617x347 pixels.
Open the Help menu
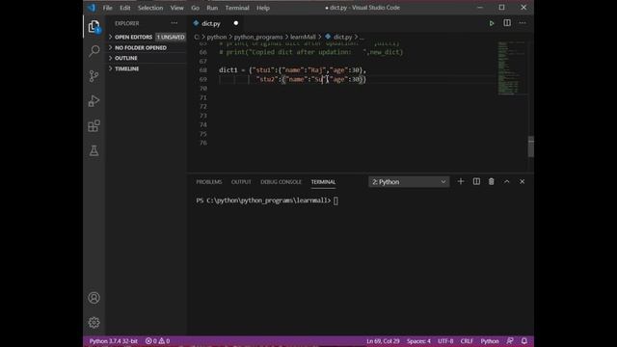(263, 8)
